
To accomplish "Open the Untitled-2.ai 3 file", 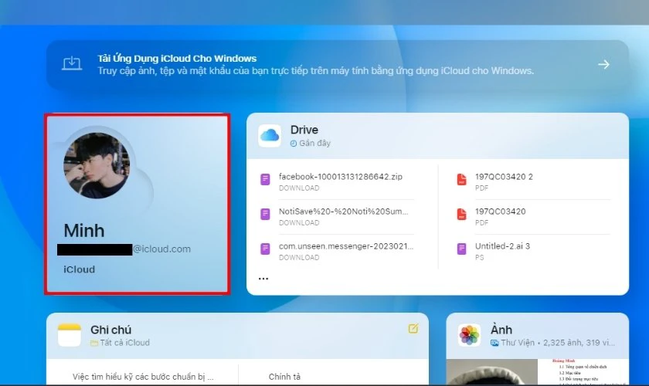I will 502,246.
